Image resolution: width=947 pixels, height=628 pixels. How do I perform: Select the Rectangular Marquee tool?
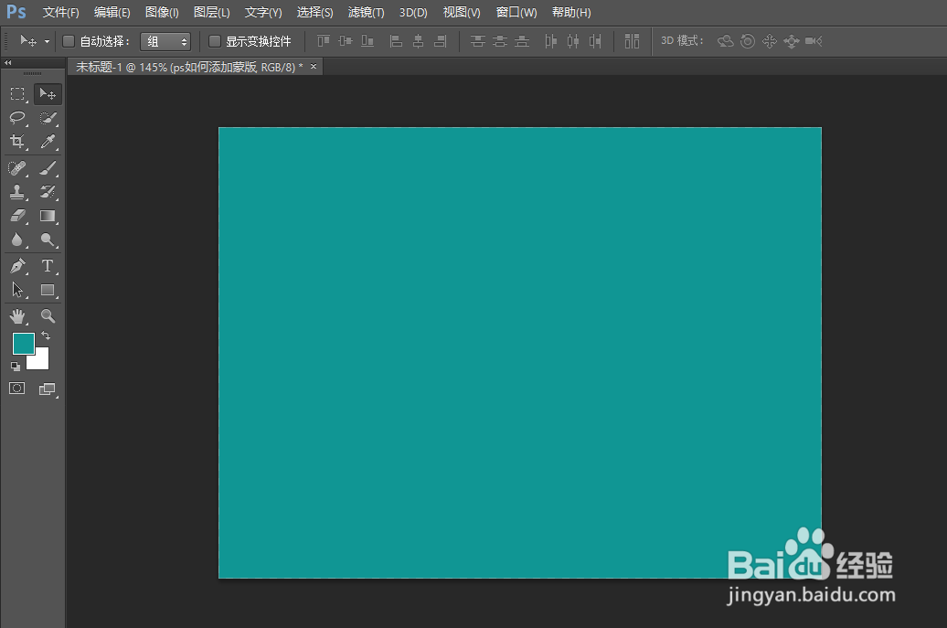[x=17, y=94]
